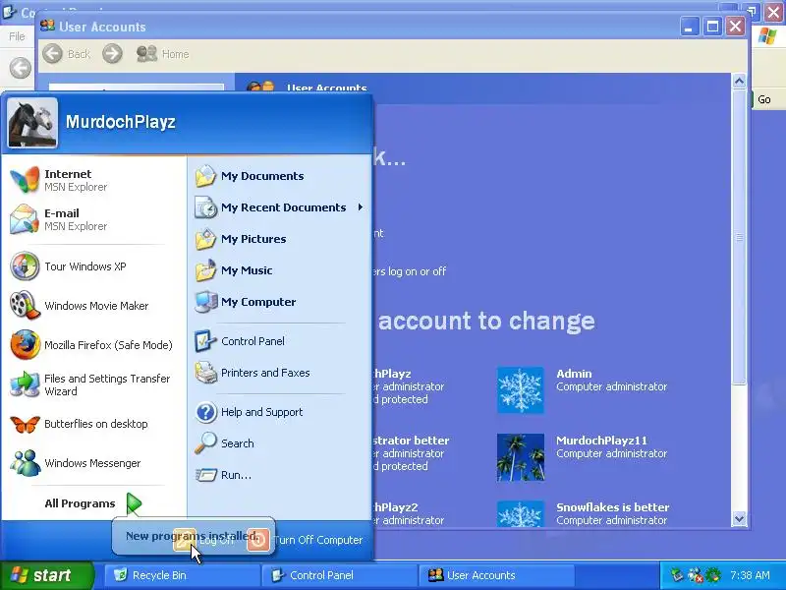Click the User Accounts vertical scrollbar thumb
The width and height of the screenshot is (786, 590).
740,237
